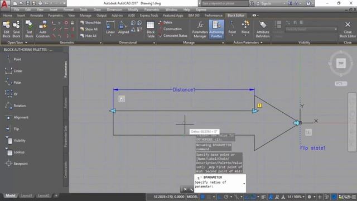Toggle Constraint Status display
This screenshot has width=357, height=201.
(x=172, y=36)
